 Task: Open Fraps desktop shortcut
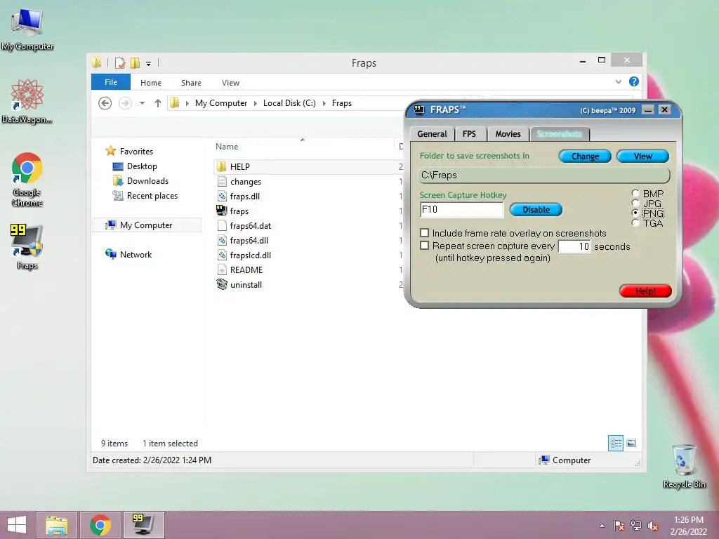[x=27, y=247]
